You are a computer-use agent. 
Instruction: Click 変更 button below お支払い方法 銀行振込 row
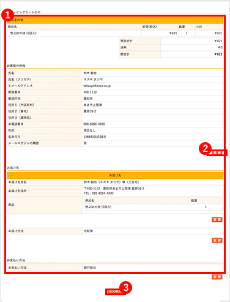[x=217, y=277]
